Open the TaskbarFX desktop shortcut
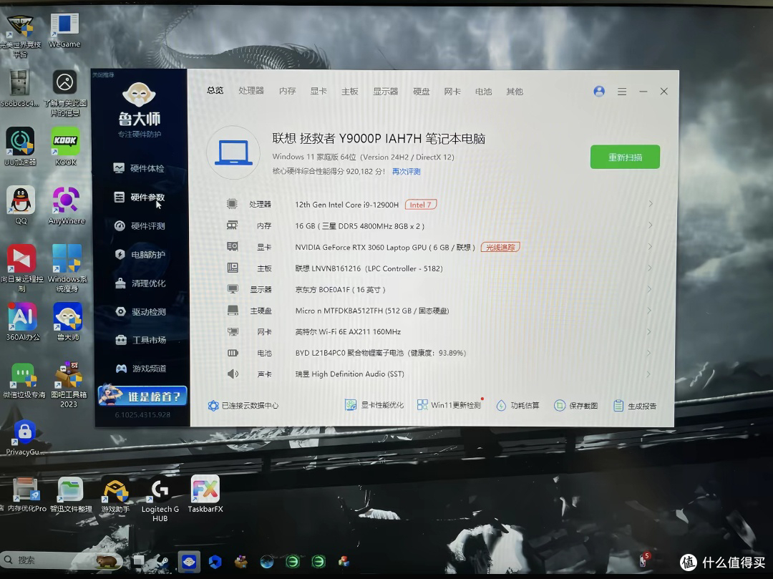The width and height of the screenshot is (773, 579). [205, 495]
